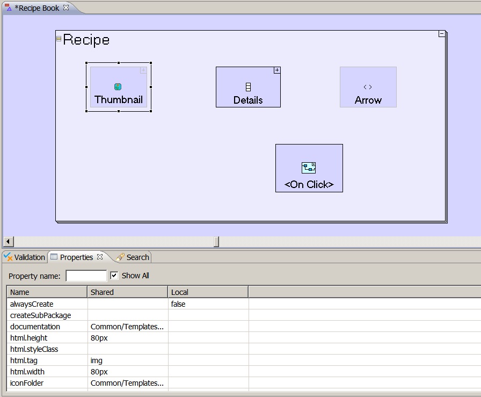Image resolution: width=481 pixels, height=397 pixels.
Task: Click the small icon beside Recipe title
Action: 59,39
